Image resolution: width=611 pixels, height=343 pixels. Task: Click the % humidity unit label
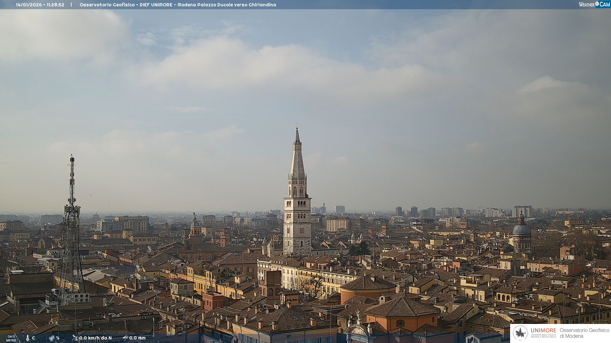[58, 338]
